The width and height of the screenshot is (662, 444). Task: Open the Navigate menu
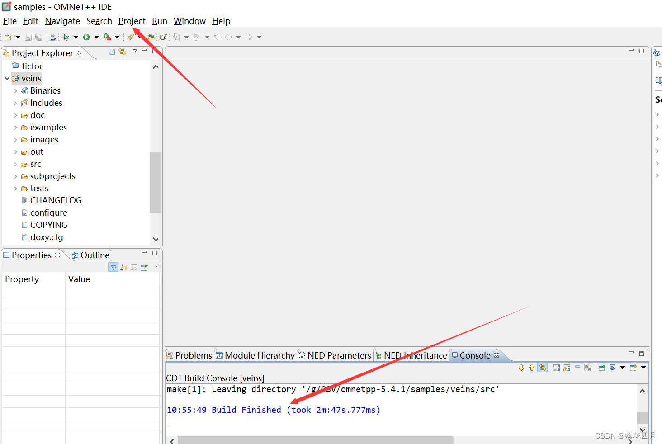[62, 21]
